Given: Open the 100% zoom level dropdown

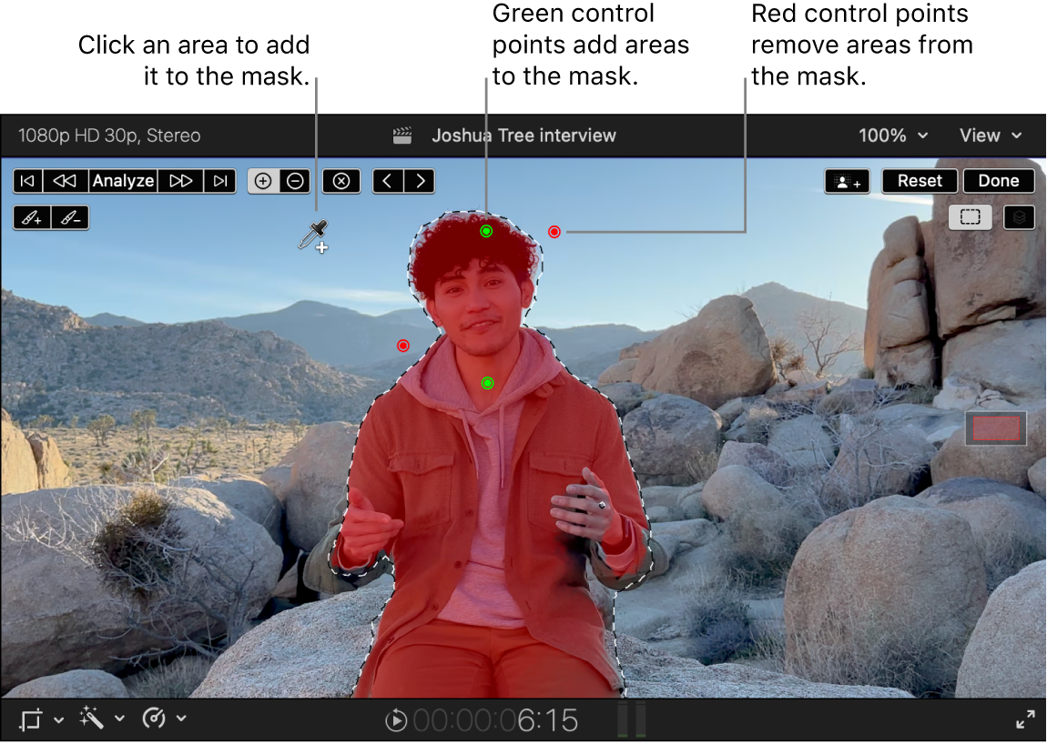Looking at the screenshot, I should 892,135.
